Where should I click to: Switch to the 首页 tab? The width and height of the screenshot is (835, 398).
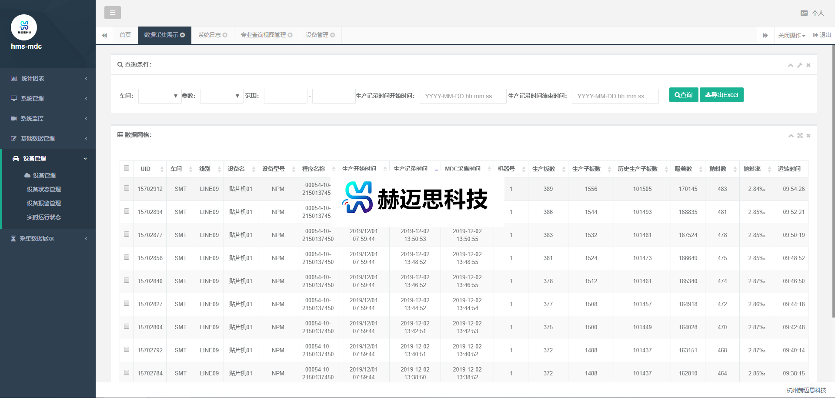125,35
